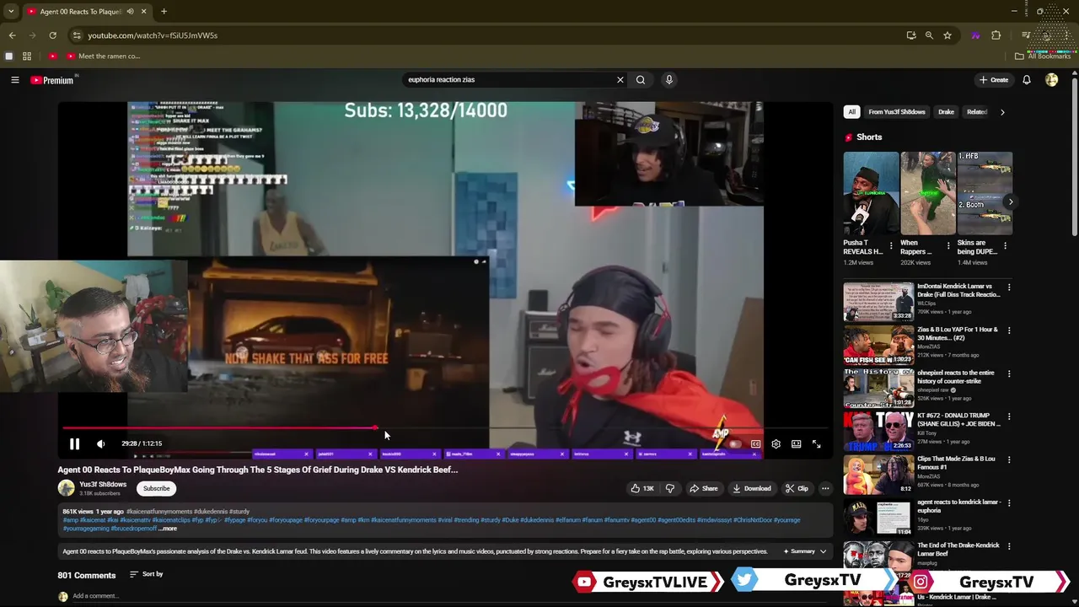Show next Shorts with the arrow
The image size is (1079, 607).
tap(1010, 201)
